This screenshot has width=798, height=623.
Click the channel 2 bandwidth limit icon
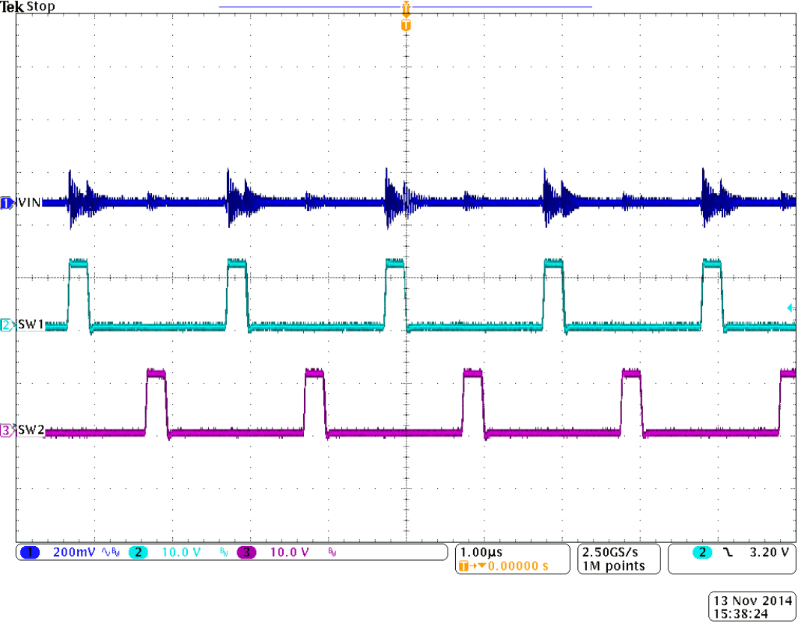click(x=223, y=553)
